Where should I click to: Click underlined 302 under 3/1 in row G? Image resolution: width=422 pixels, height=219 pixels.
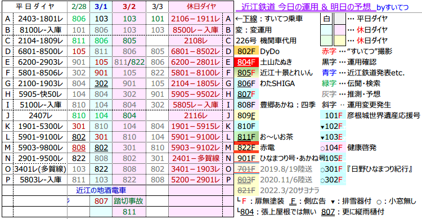pos(101,83)
